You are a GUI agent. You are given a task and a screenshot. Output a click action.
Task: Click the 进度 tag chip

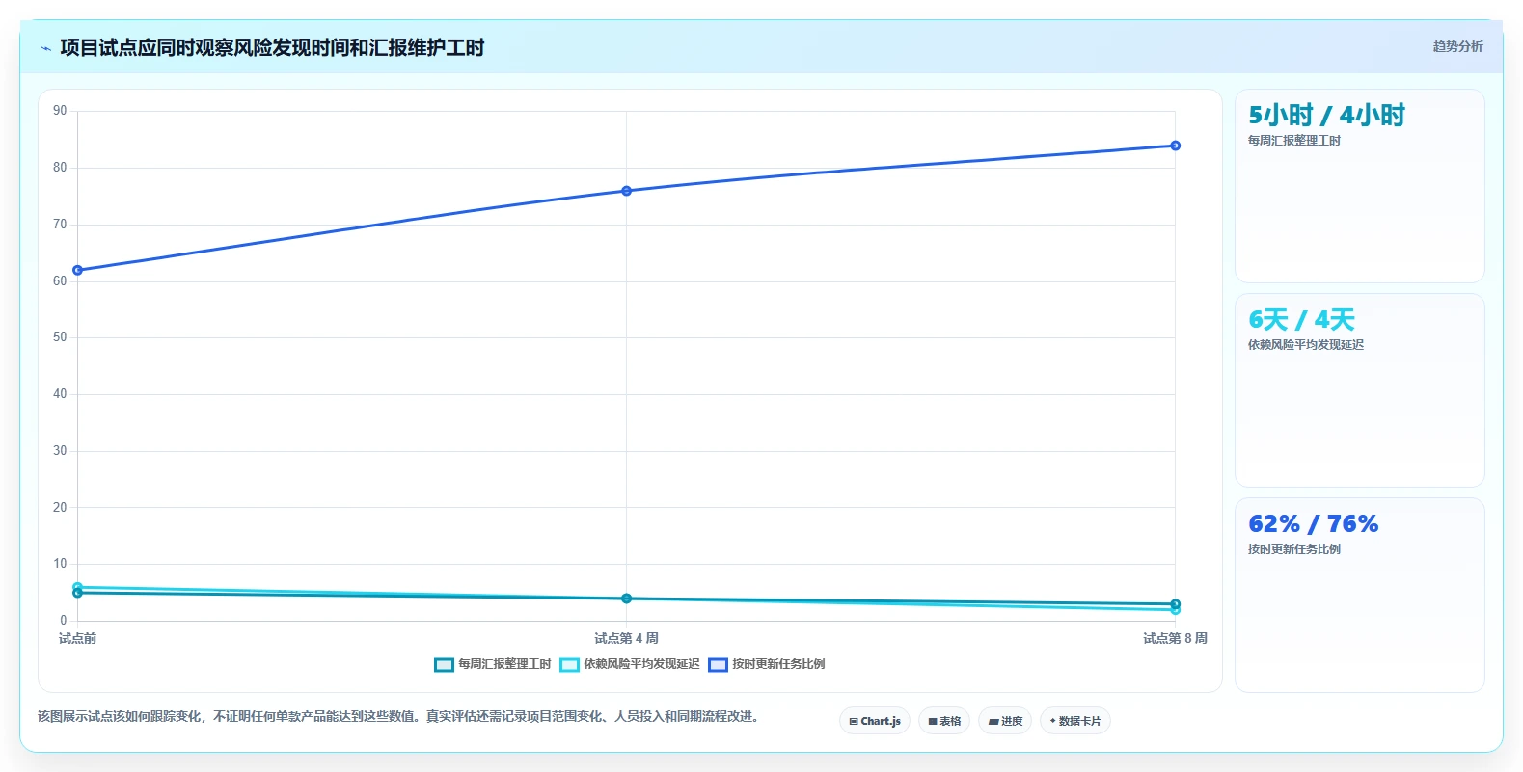pos(1005,721)
